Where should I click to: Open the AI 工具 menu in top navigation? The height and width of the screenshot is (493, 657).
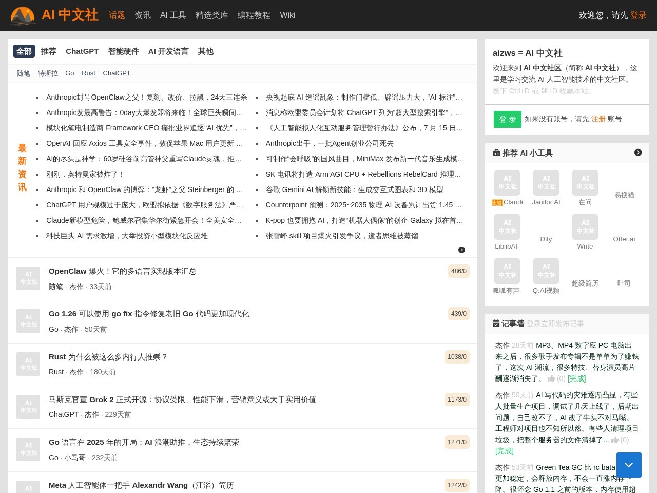(172, 15)
